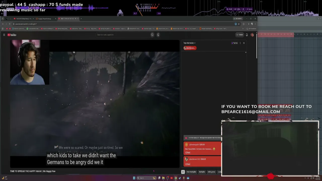
Task: Open Google Chrome from the taskbar
Action: pos(176,178)
